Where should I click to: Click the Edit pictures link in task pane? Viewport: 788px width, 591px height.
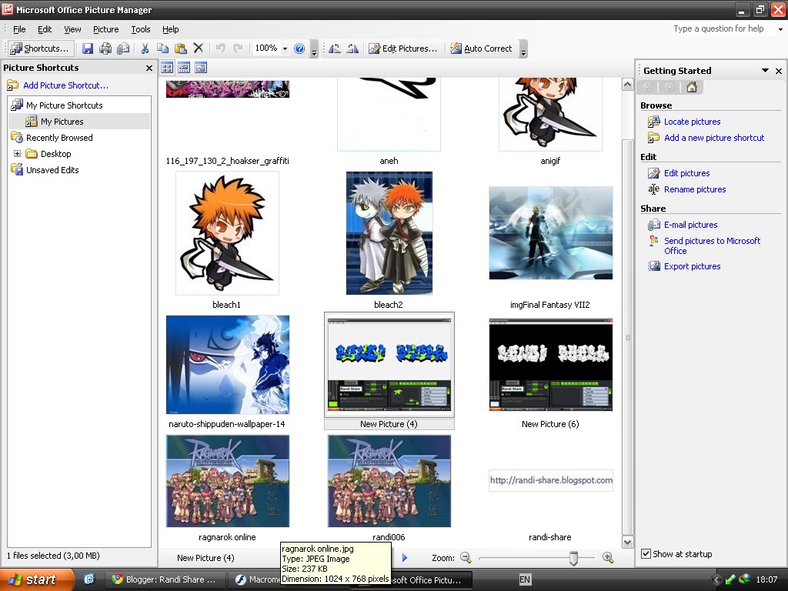pyautogui.click(x=686, y=173)
